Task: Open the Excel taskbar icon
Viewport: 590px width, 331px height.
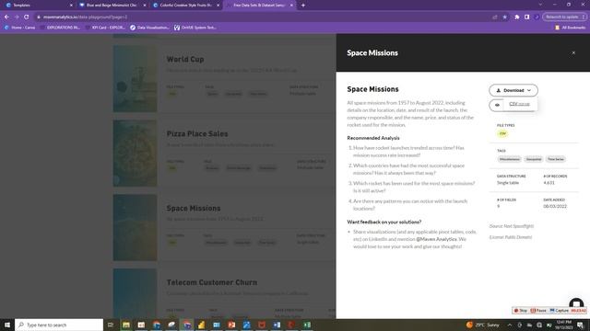Action: [x=307, y=325]
